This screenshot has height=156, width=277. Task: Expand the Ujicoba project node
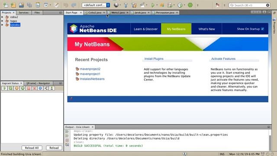[2, 25]
